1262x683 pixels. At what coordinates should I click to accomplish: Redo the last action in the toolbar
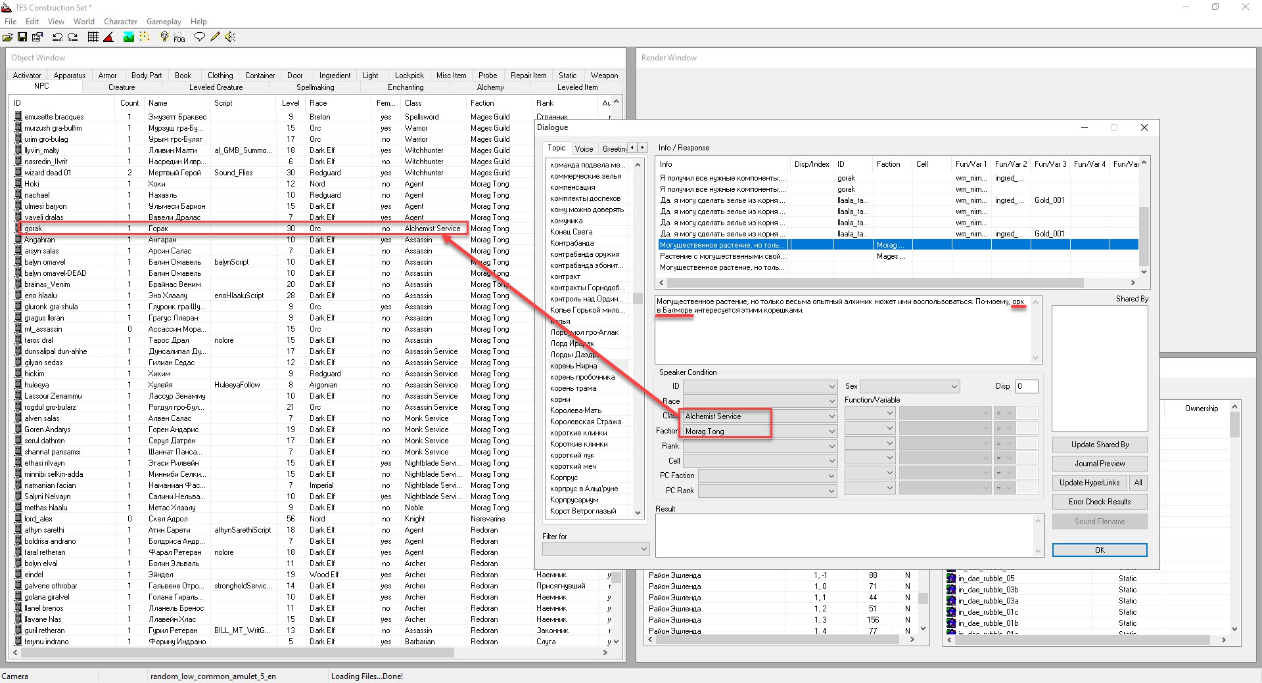pyautogui.click(x=72, y=37)
